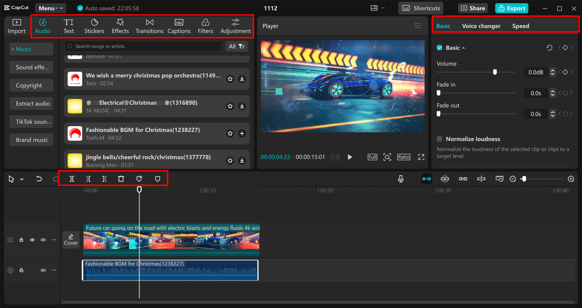Download the Electrical Christmas track
The height and width of the screenshot is (308, 582).
click(x=242, y=106)
